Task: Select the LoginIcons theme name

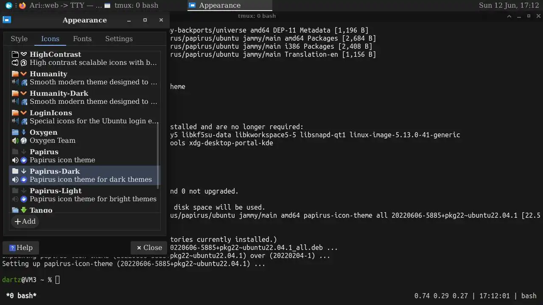Action: point(51,113)
